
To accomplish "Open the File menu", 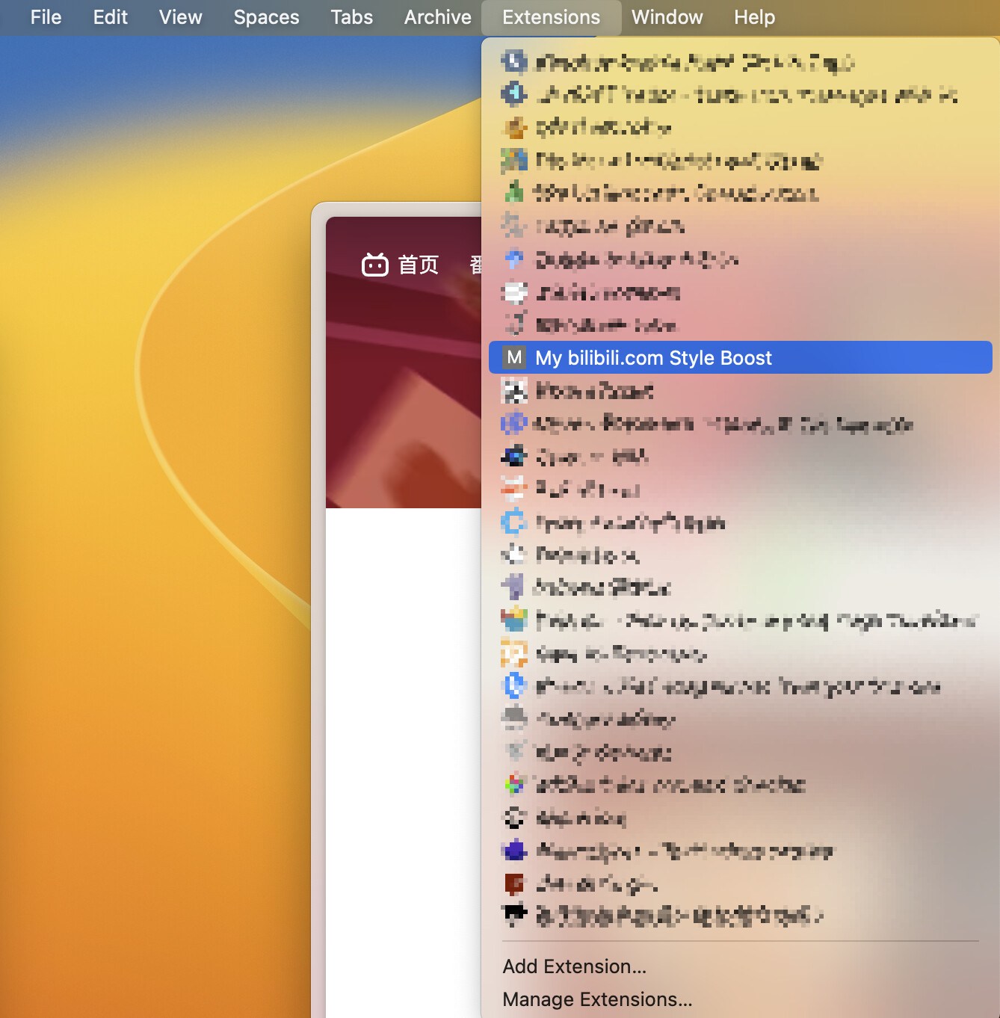I will coord(46,17).
